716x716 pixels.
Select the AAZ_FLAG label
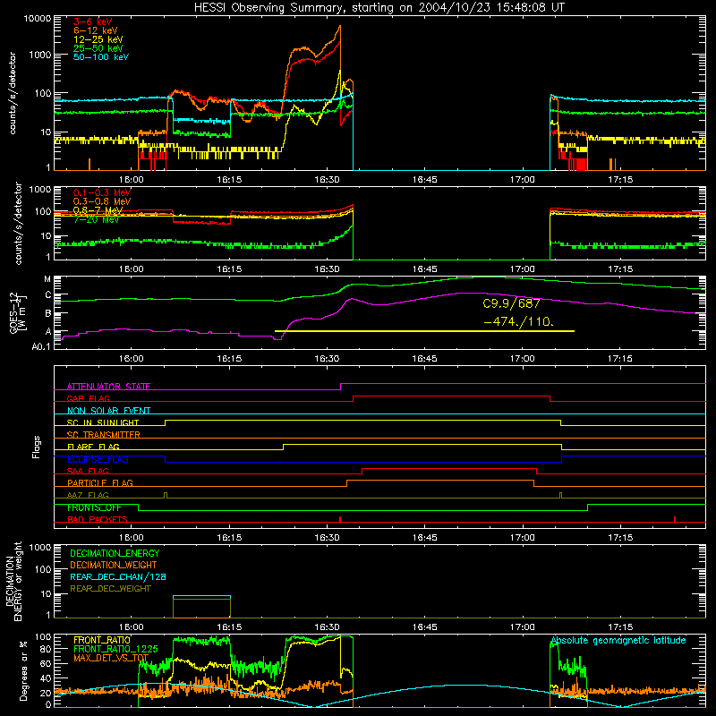[88, 495]
